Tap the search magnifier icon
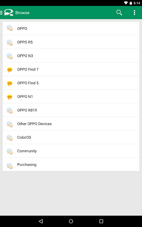 [x=119, y=12]
